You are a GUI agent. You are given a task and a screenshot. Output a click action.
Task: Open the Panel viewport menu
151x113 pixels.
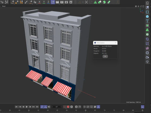[4, 6]
